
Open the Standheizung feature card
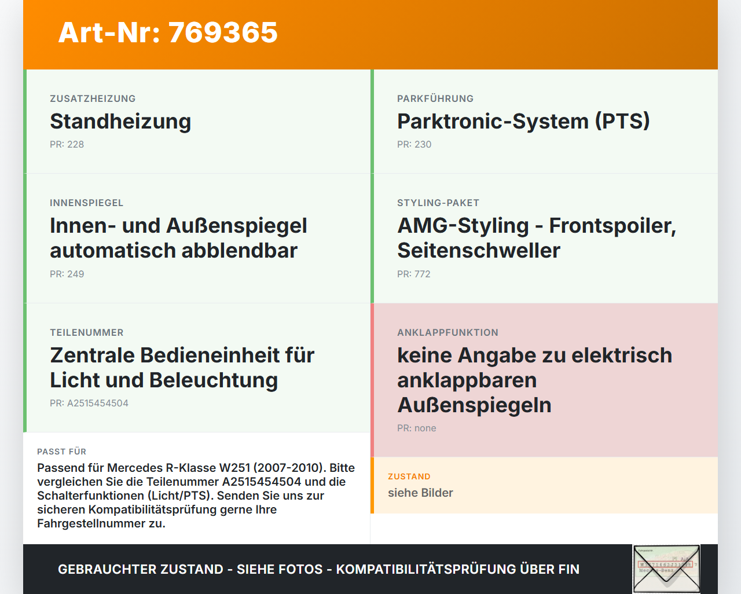pyautogui.click(x=197, y=122)
